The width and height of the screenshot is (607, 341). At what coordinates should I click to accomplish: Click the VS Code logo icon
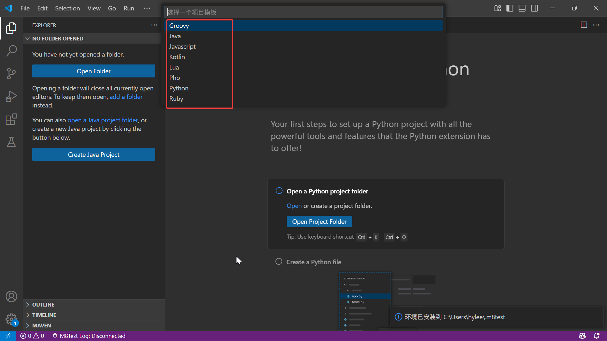(8, 8)
